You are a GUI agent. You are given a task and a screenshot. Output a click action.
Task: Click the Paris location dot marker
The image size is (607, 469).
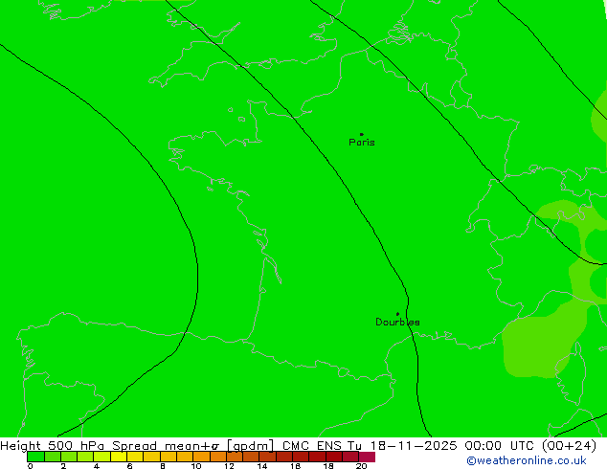362,134
